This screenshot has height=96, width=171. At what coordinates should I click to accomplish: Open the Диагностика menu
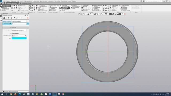click(x=43, y=1)
